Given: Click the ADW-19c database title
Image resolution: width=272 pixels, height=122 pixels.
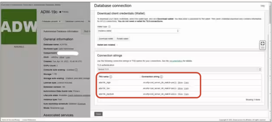Looking at the screenshot, I should tap(49, 12).
